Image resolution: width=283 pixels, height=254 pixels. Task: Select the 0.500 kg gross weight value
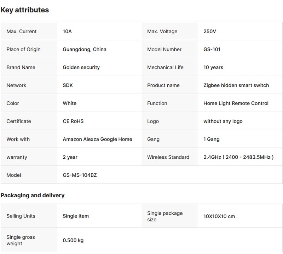tap(73, 241)
